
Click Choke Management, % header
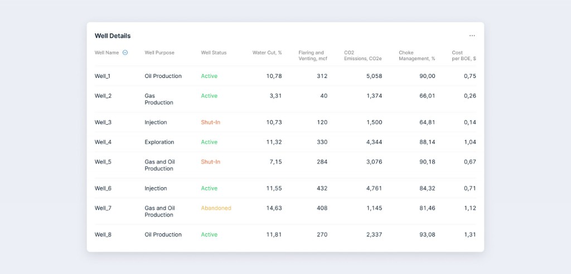point(417,56)
